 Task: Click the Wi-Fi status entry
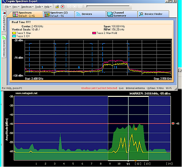[x=169, y=88]
